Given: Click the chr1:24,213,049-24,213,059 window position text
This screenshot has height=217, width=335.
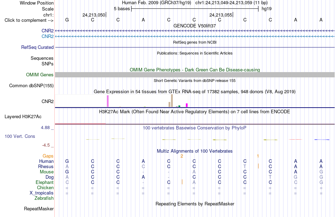Looking at the screenshot, I should (231, 3).
